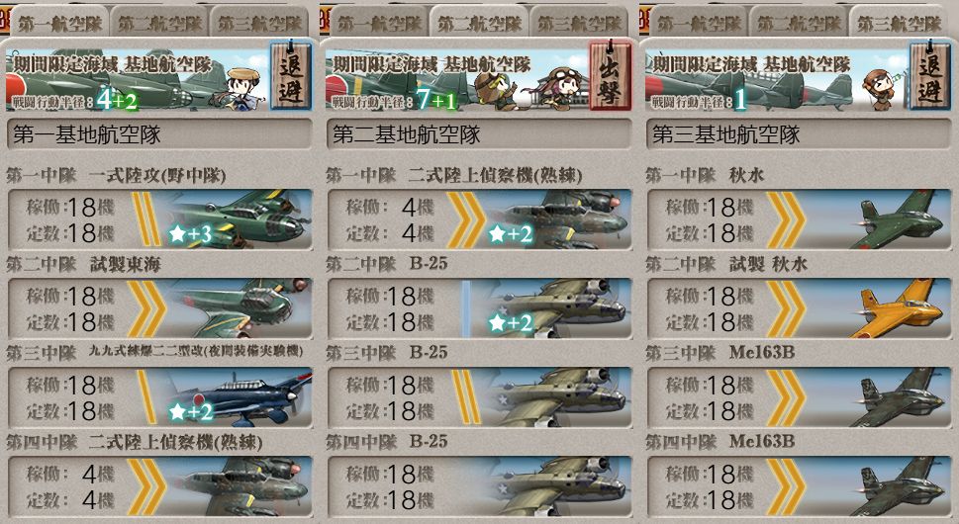This screenshot has height=524, width=959.
Task: Toggle the 退避 wooden tag of third air base
Action: point(930,76)
